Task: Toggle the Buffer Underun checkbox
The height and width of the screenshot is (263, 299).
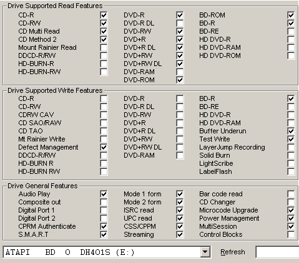Action: (x=291, y=131)
